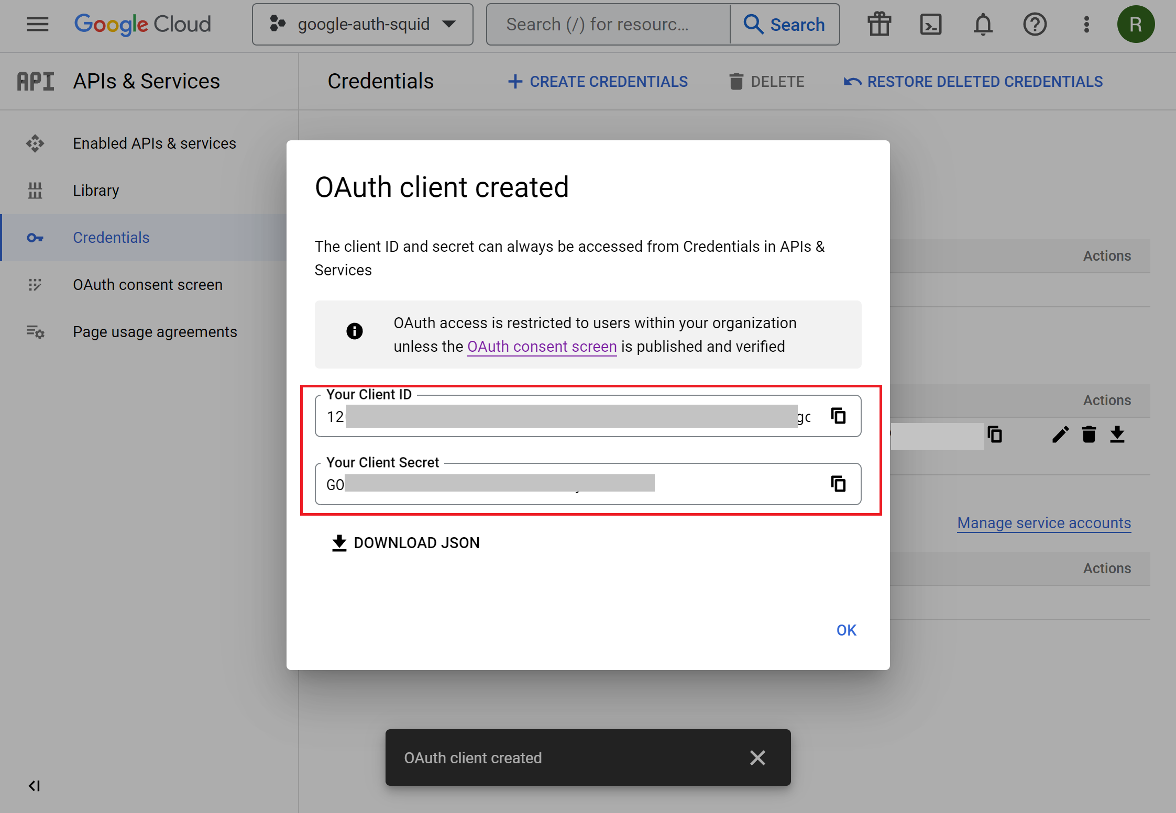Open the google-auth-squid project selector
The image size is (1176, 813).
pos(362,25)
